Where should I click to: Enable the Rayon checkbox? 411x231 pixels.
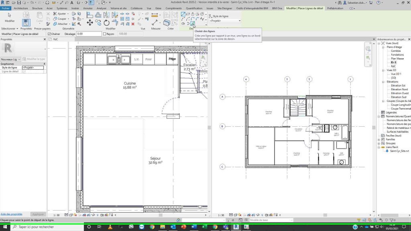tap(104, 34)
